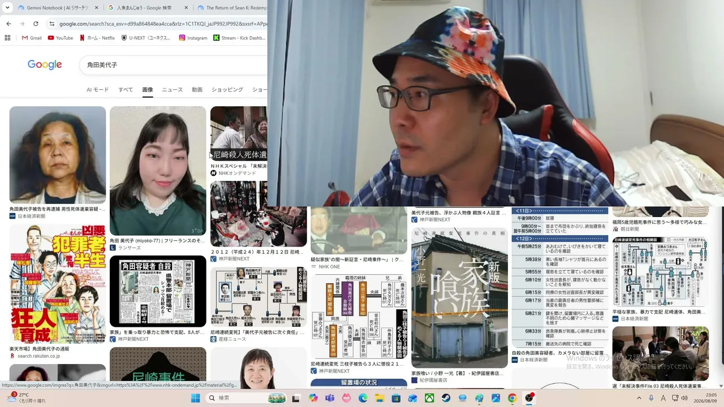Open site information icon in address bar
724x407 pixels.
(x=52, y=24)
